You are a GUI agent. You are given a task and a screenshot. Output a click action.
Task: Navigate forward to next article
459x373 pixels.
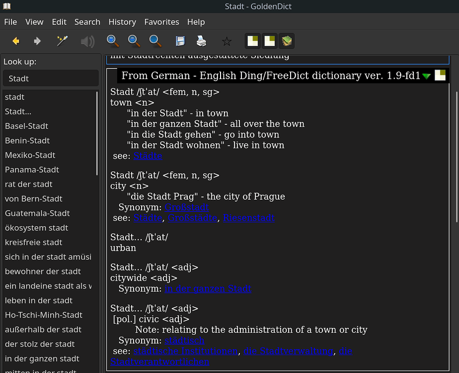point(37,41)
